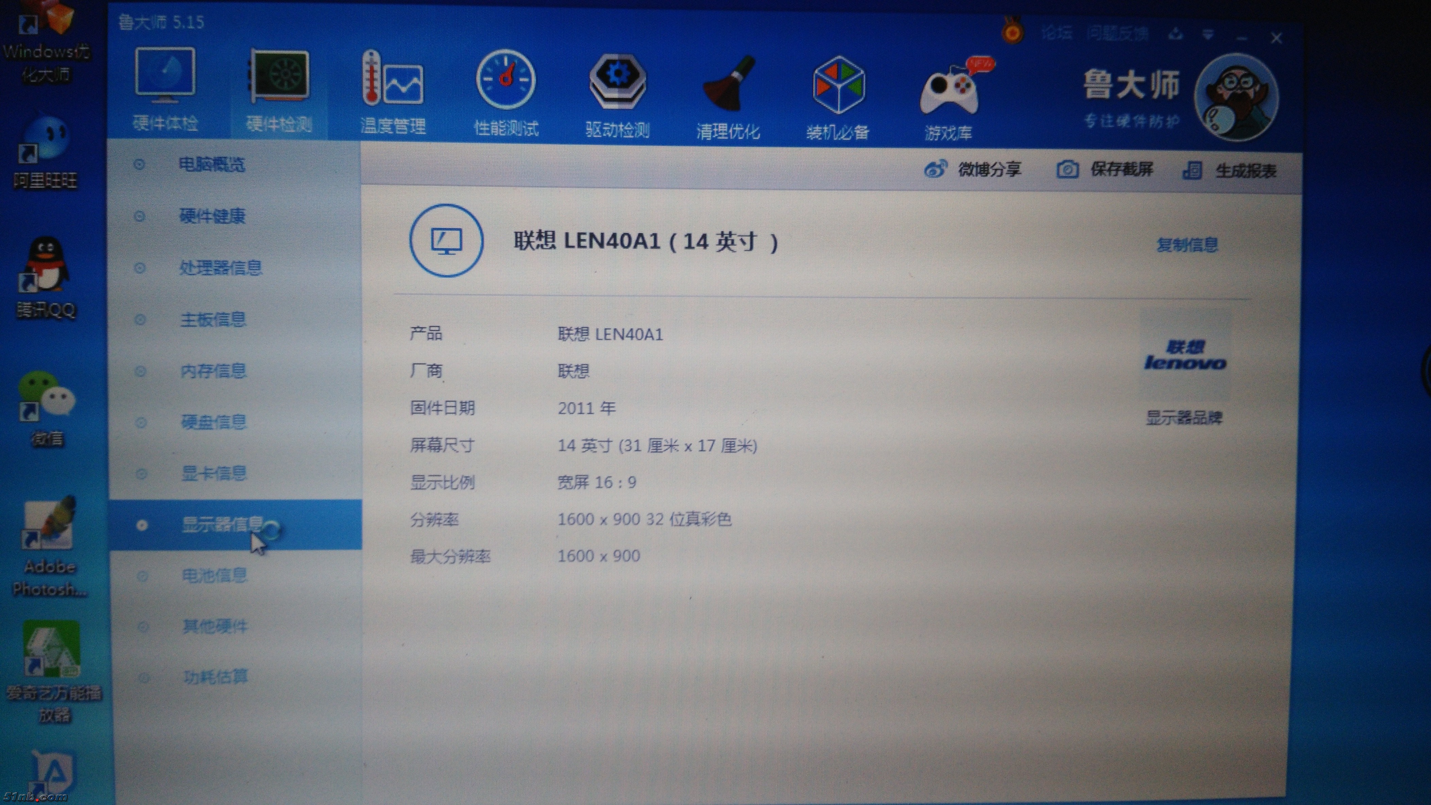Viewport: 1431px width, 805px height.
Task: Click the 厂商 manufacturer value 联想
Action: pos(573,371)
